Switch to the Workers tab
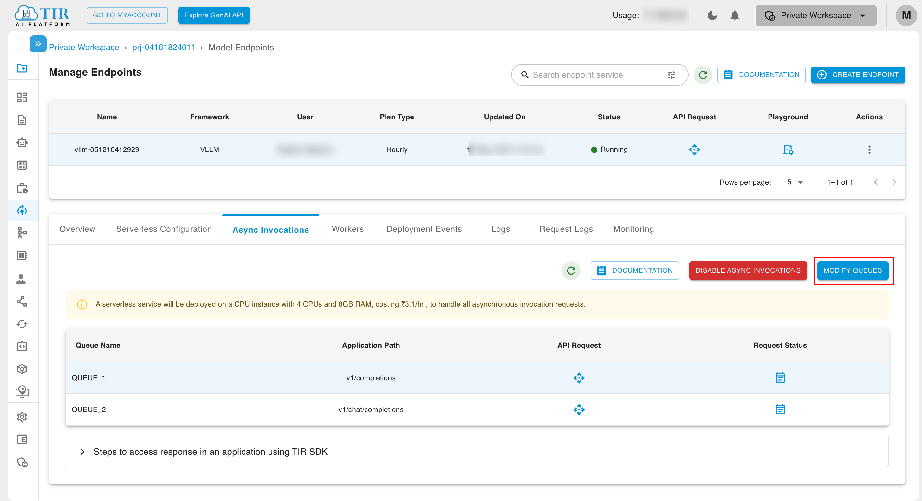Image resolution: width=922 pixels, height=501 pixels. point(347,229)
